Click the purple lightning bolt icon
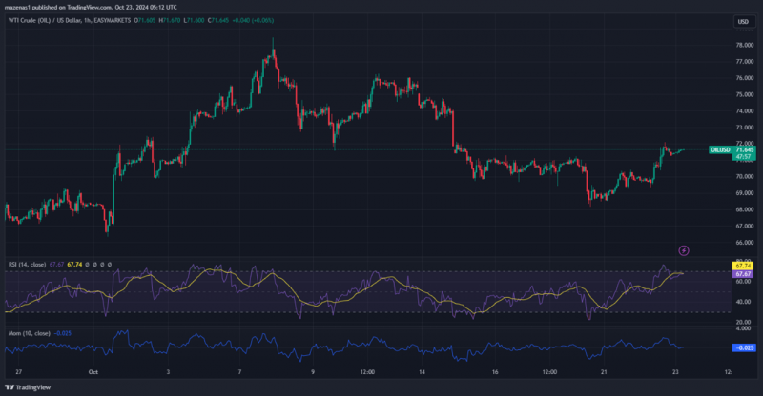The height and width of the screenshot is (396, 763). pos(684,250)
